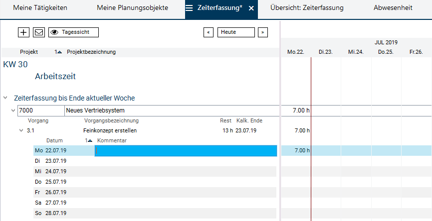
Task: Collapse project 7000 row
Action: (x=13, y=110)
